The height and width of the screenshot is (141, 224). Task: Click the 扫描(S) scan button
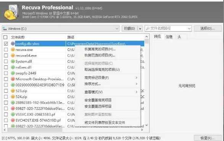tap(130, 29)
